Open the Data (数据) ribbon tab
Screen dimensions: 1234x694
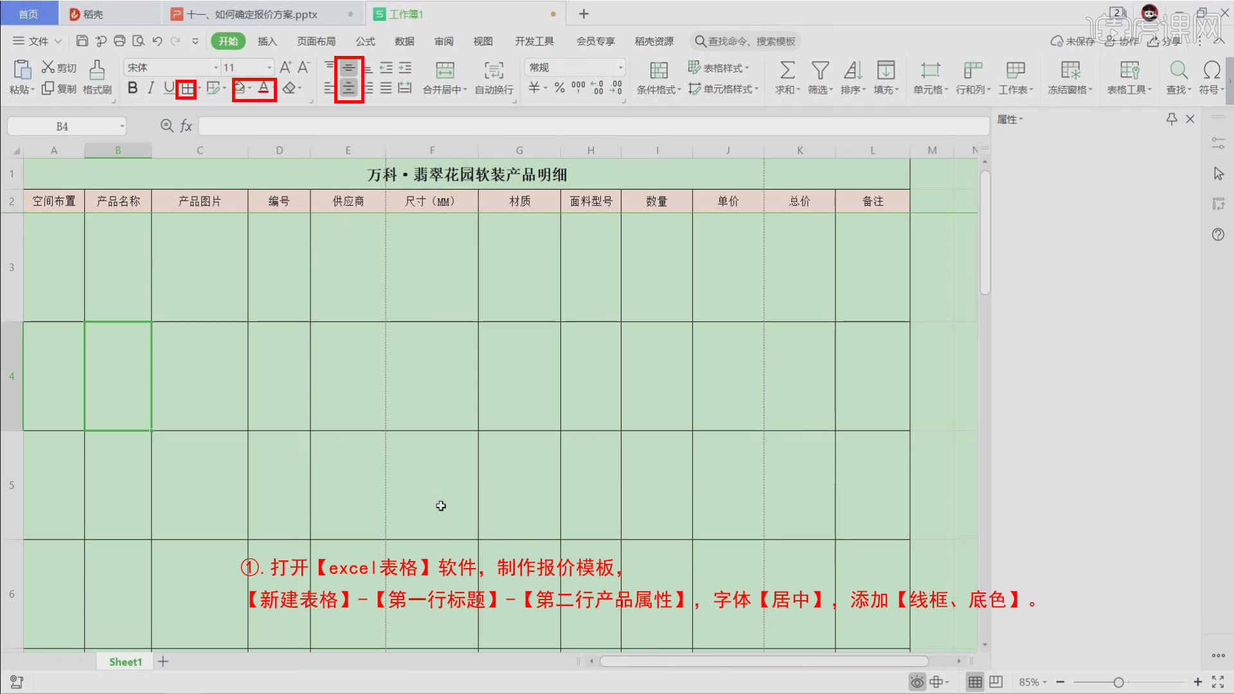click(404, 41)
